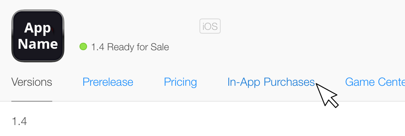The height and width of the screenshot is (136, 405).
Task: Click the Ready for Sale label
Action: (138, 47)
